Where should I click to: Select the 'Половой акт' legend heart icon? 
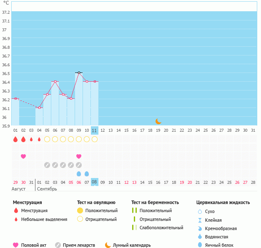(x=16, y=245)
